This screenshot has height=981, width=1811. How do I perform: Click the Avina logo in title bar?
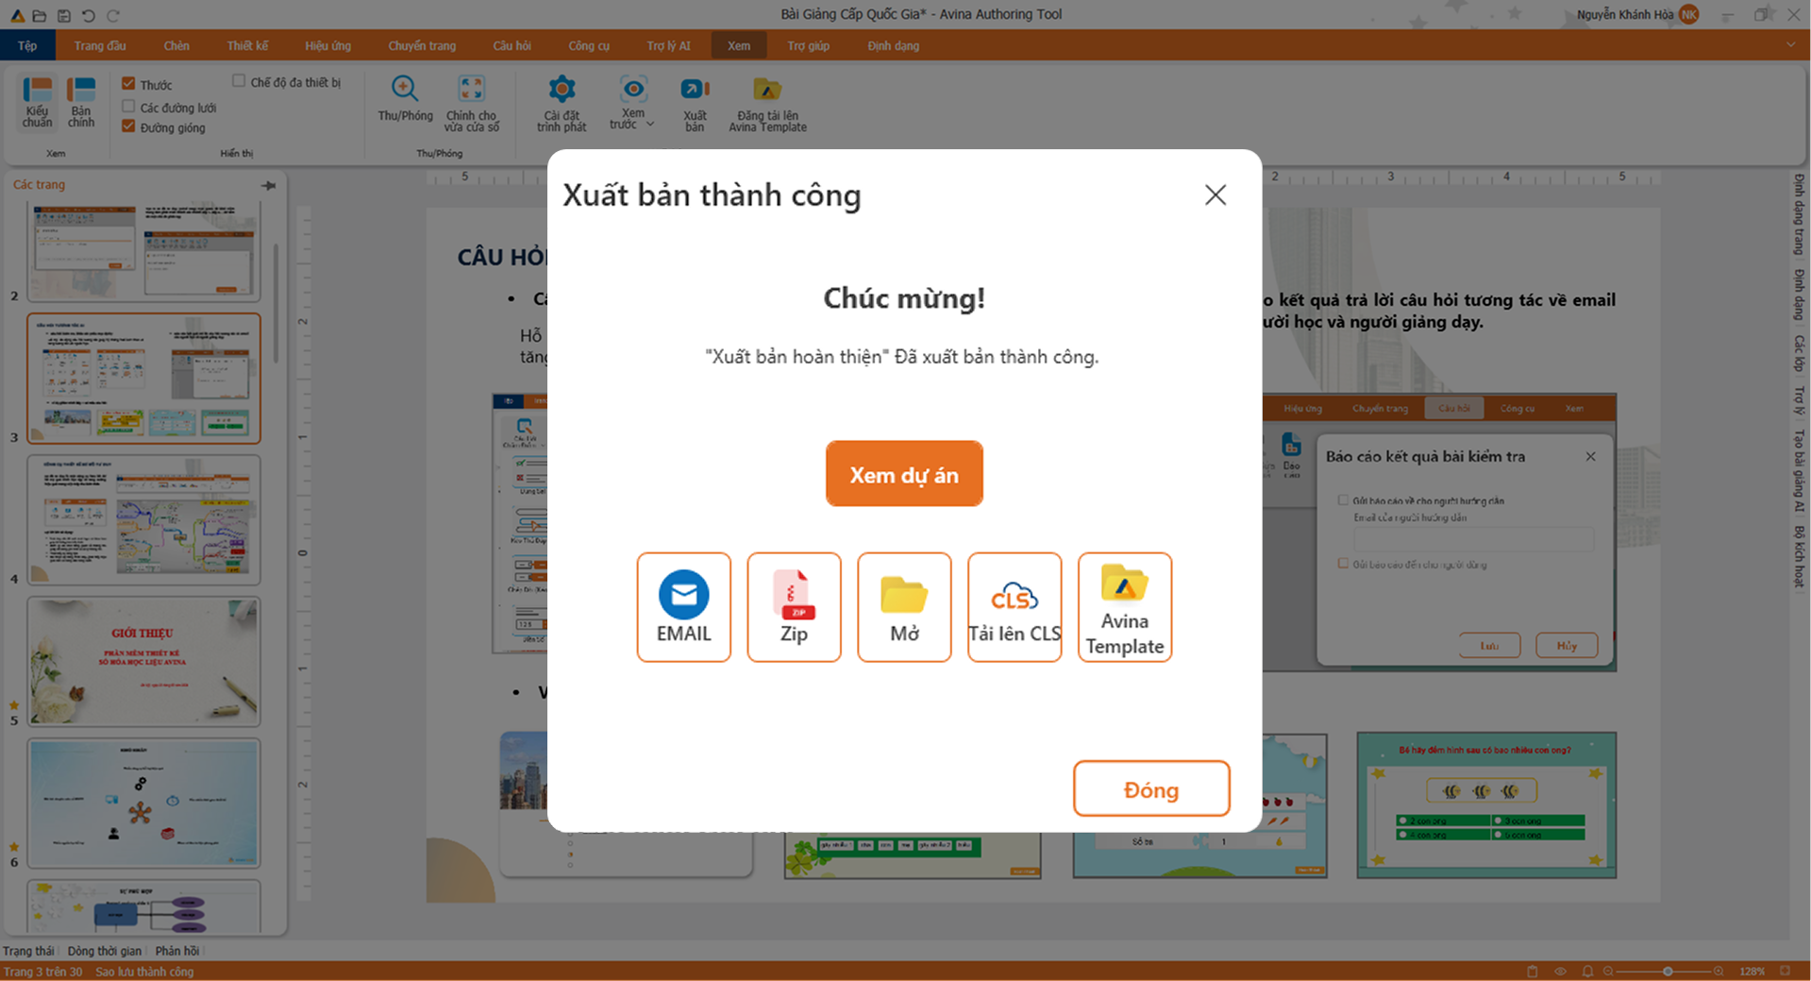[17, 15]
